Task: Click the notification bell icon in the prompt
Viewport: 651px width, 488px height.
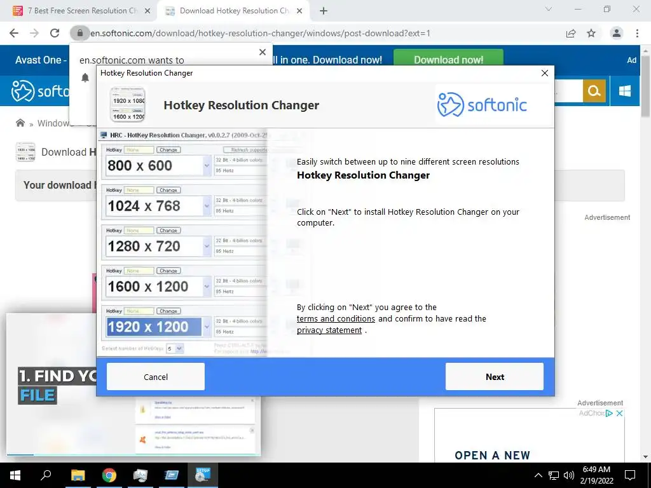Action: (x=85, y=78)
